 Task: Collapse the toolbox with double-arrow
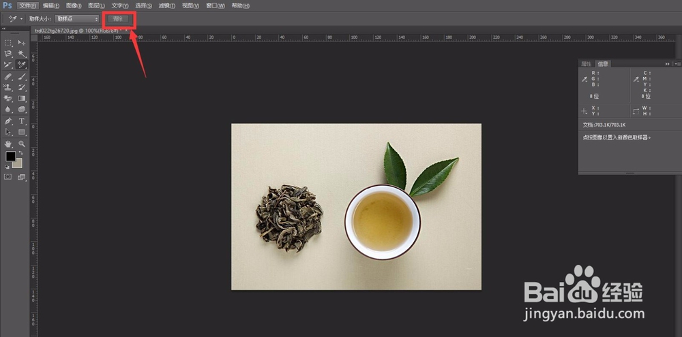[4, 28]
